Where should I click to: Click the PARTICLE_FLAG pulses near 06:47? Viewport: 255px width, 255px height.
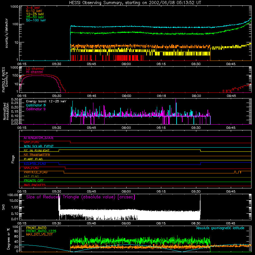pos(237,172)
